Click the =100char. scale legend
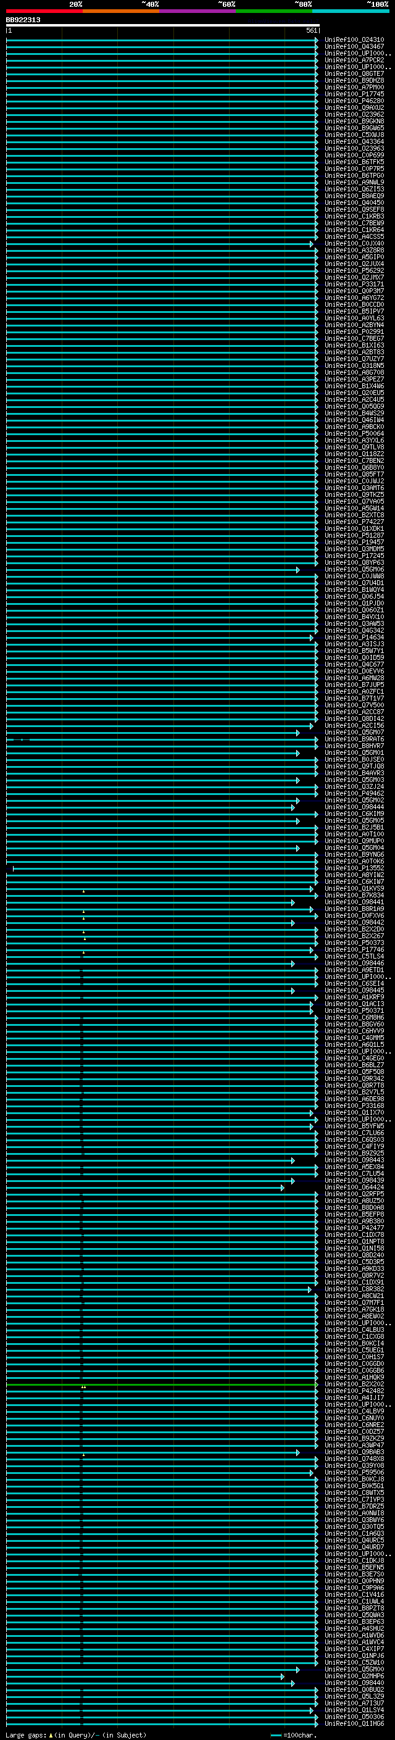 [294, 1734]
